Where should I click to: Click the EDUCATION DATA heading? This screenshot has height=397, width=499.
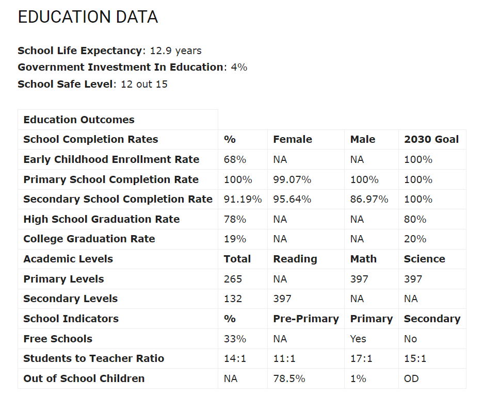[x=88, y=17]
